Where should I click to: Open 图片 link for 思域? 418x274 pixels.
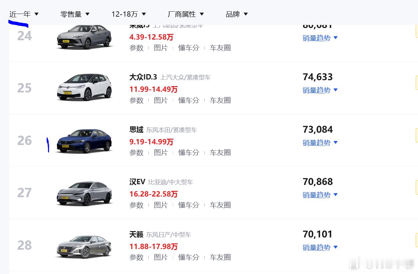click(161, 152)
